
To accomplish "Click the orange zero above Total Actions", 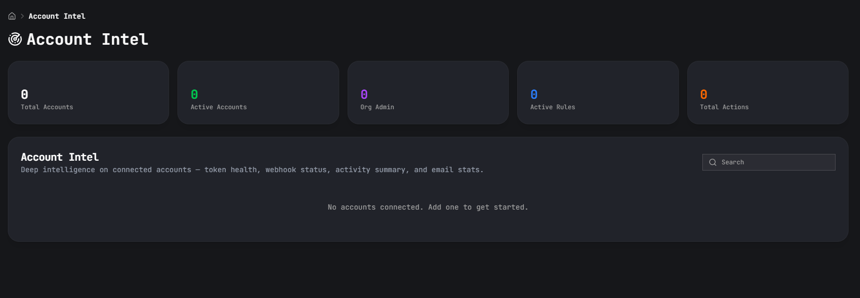I will pos(703,94).
